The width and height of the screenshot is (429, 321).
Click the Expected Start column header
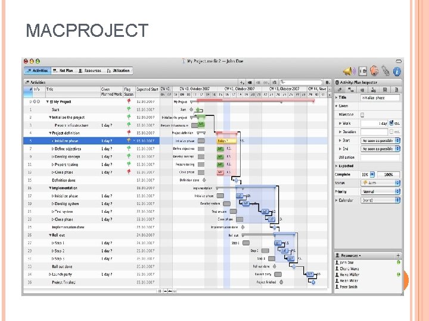tap(147, 92)
